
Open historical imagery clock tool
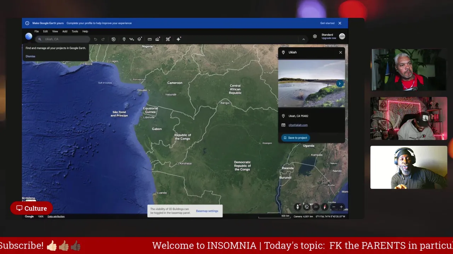pos(113,39)
